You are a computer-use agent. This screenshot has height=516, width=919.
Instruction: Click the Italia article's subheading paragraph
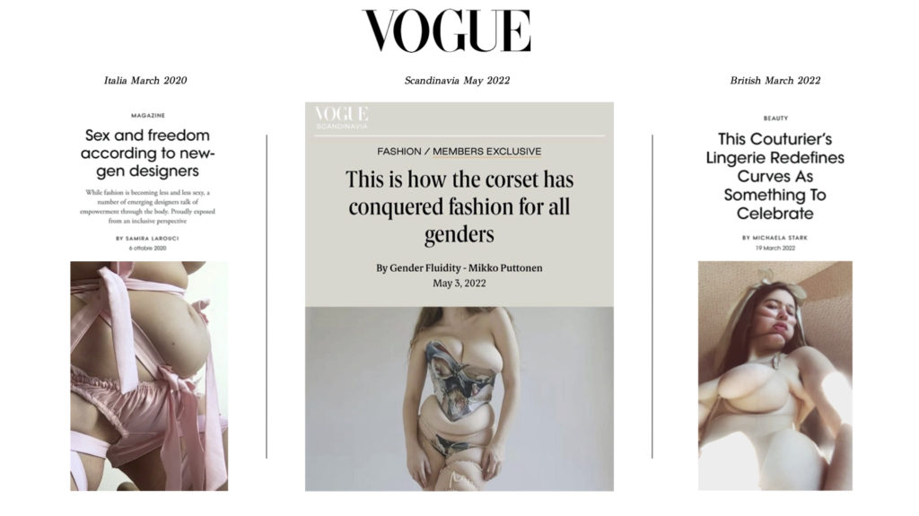pyautogui.click(x=148, y=206)
